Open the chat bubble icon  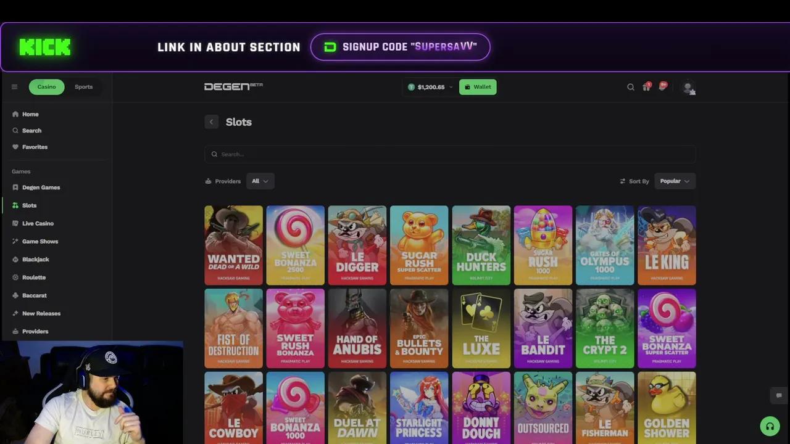(779, 395)
